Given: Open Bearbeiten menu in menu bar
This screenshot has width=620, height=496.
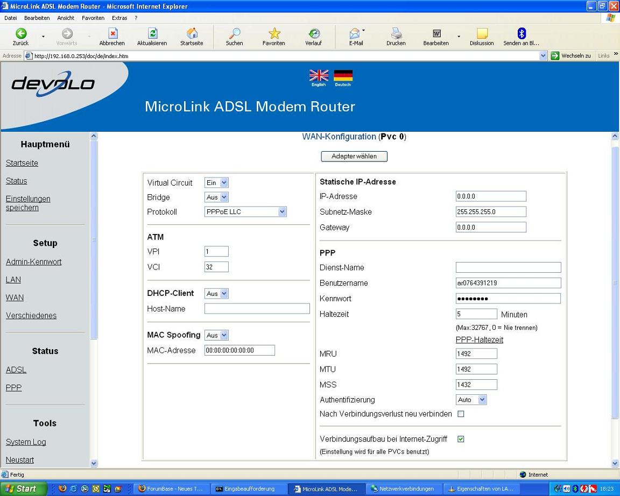Looking at the screenshot, I should [37, 18].
